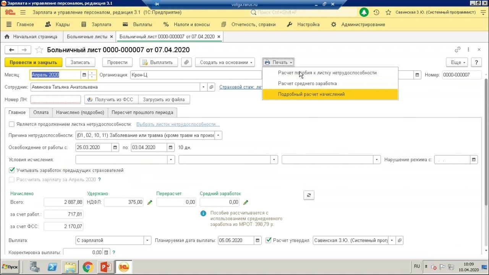Click the help question mark button
This screenshot has width=489, height=275.
pos(476,62)
